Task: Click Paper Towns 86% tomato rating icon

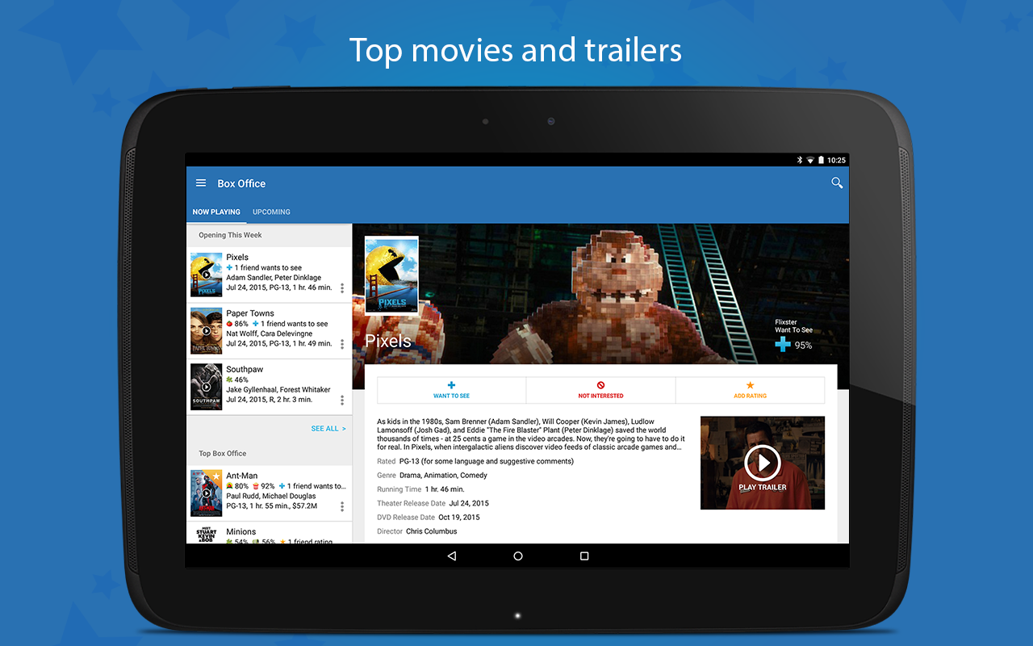Action: coord(229,324)
